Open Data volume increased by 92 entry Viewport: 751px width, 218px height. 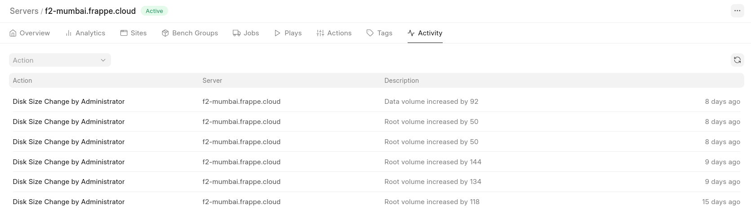coord(376,102)
